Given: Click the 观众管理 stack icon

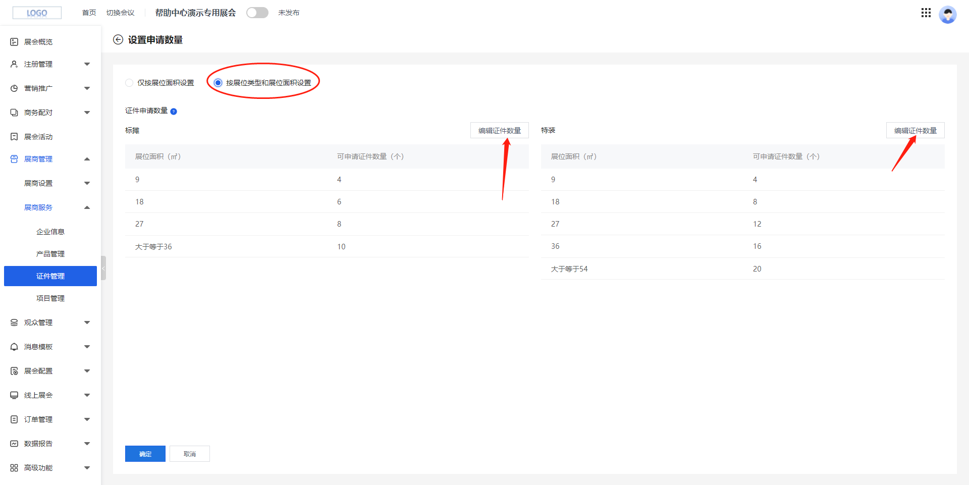Looking at the screenshot, I should click(14, 322).
